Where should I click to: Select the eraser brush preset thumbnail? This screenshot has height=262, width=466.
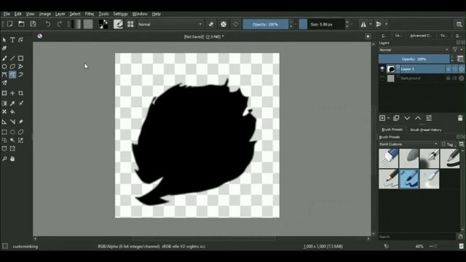pos(388,159)
